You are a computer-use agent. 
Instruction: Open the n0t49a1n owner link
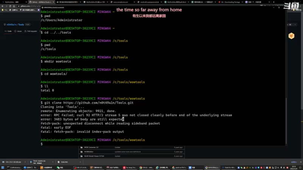[12, 25]
